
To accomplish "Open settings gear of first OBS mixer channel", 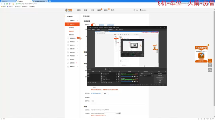I will [x=137, y=76].
